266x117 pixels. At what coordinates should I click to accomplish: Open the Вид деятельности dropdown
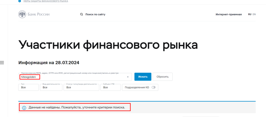[51, 87]
